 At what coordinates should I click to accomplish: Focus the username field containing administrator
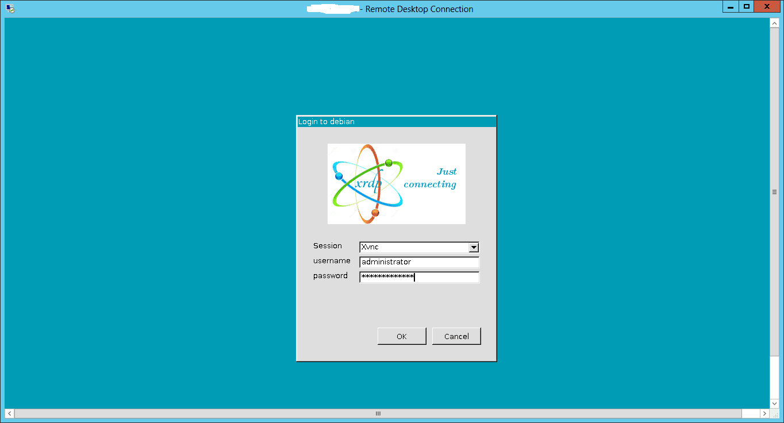pyautogui.click(x=419, y=262)
